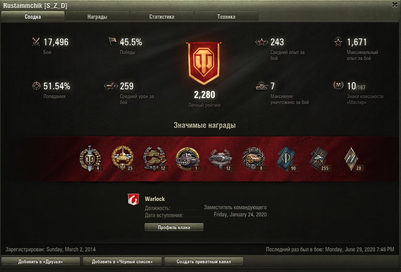Switch to the Статистика tab
This screenshot has width=401, height=272.
162,17
